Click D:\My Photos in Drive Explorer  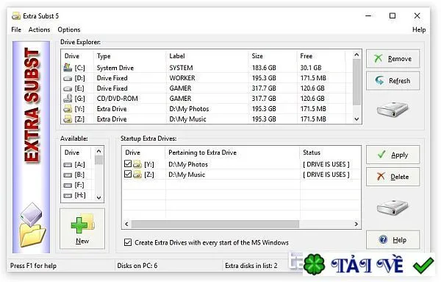pyautogui.click(x=189, y=109)
